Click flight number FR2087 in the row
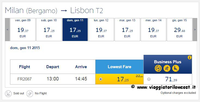This screenshot has width=200, height=102. point(24,79)
